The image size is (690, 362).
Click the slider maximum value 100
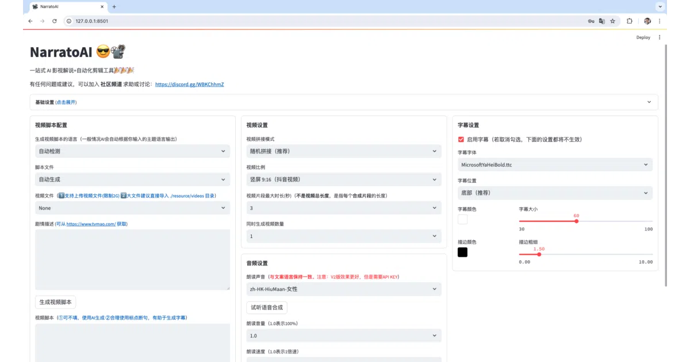point(649,229)
